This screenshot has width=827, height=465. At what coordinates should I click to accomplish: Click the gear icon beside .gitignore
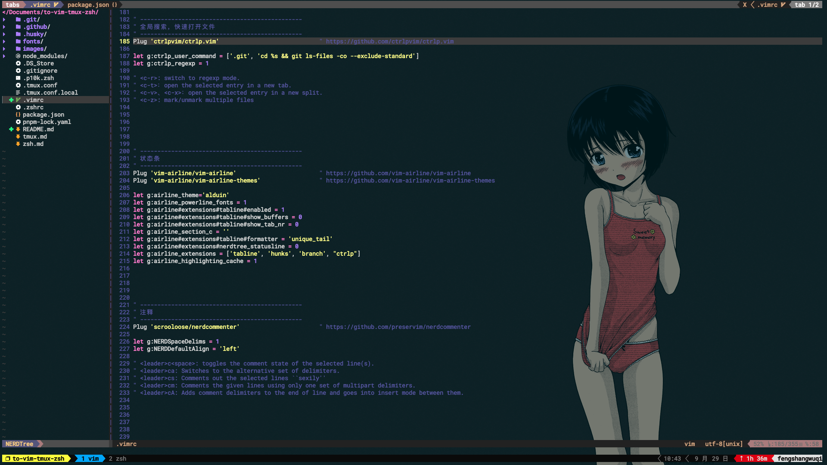click(18, 71)
